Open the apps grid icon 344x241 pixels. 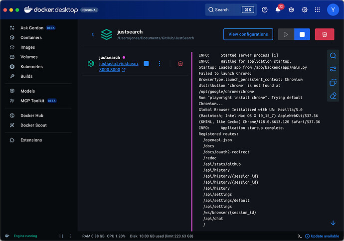317,9
